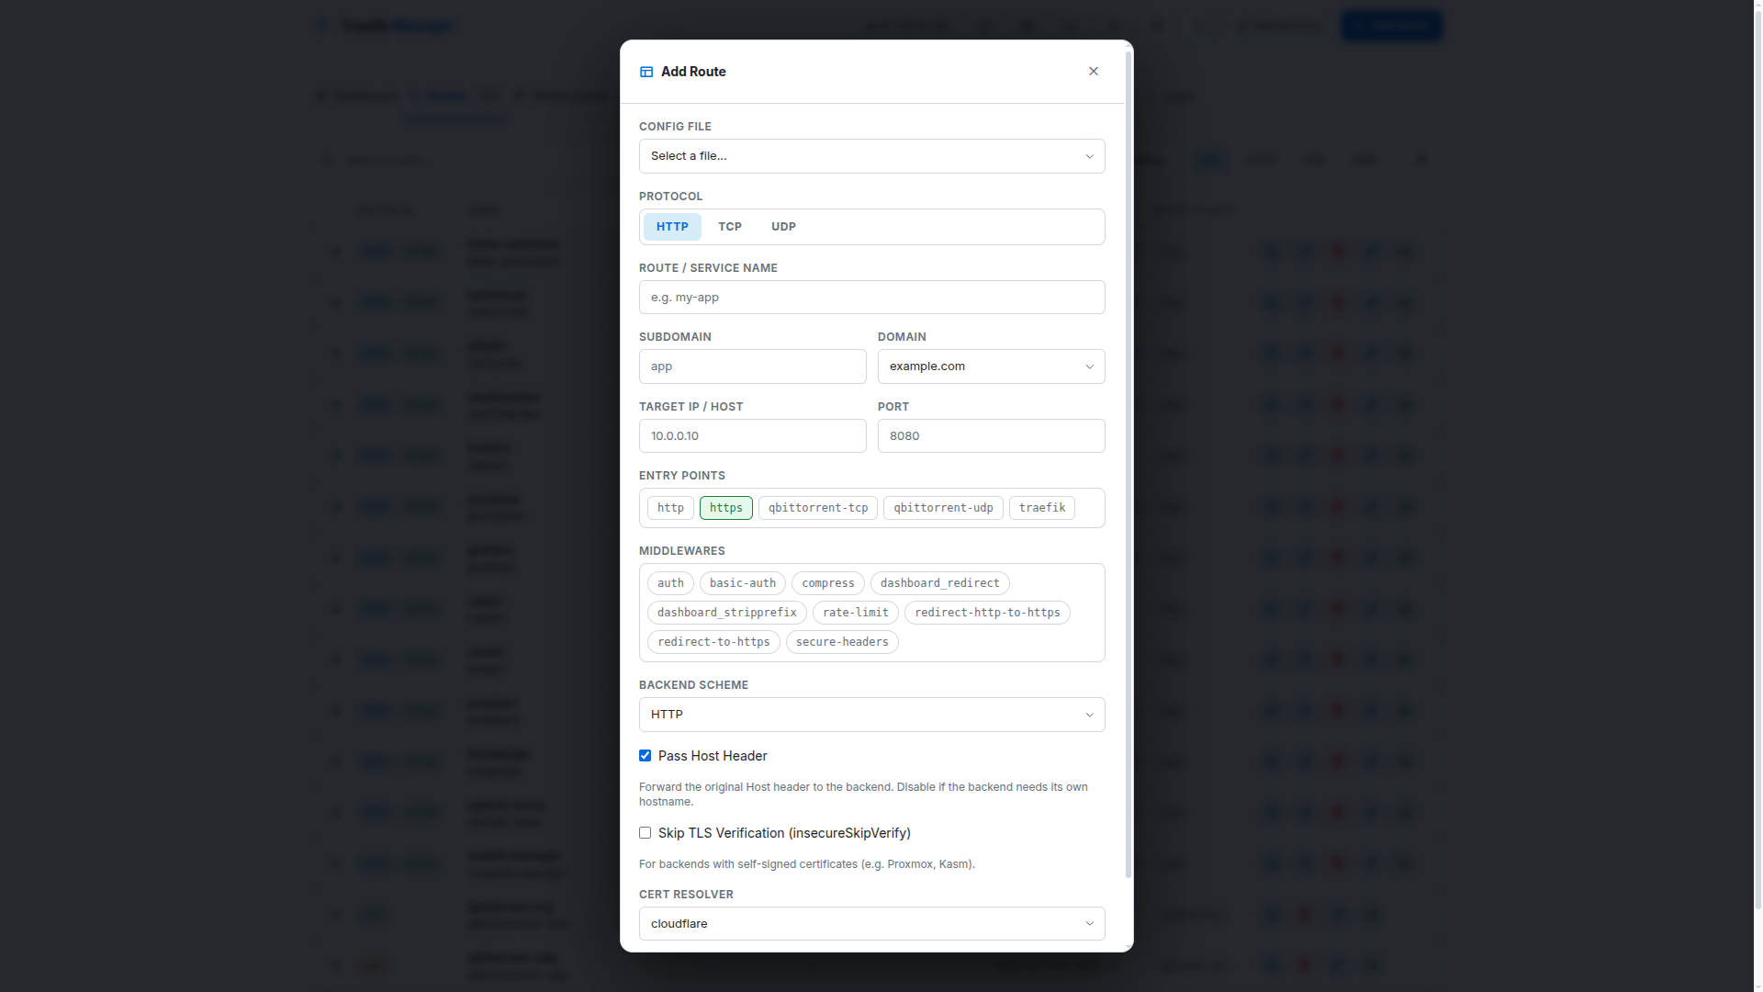The height and width of the screenshot is (992, 1763).
Task: Toggle the http entry point
Action: 670,508
